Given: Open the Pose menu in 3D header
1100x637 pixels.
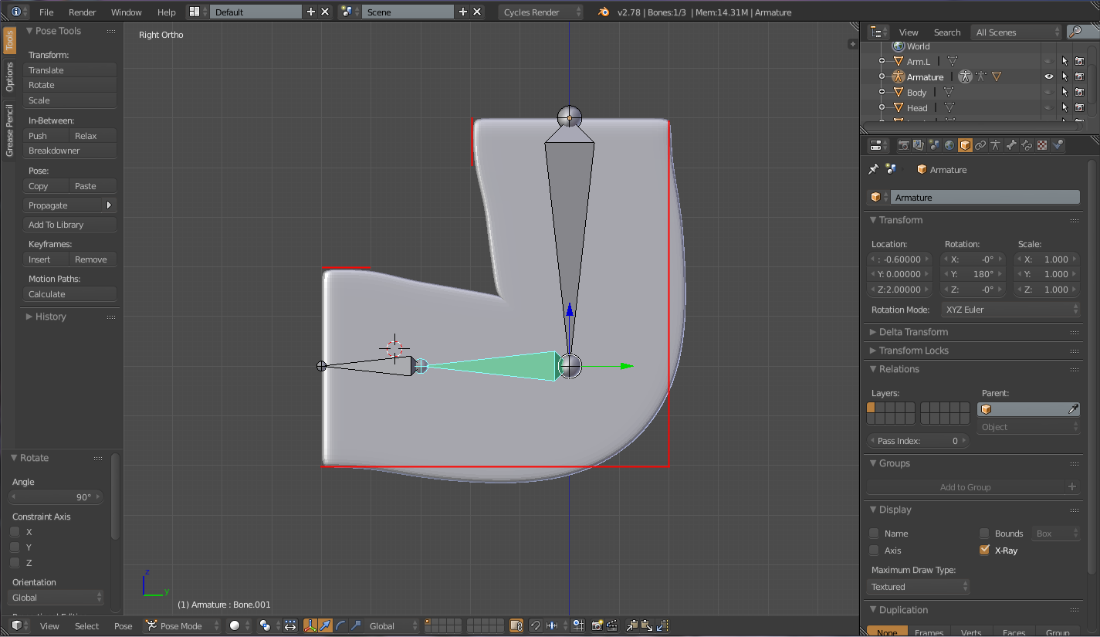Looking at the screenshot, I should click(x=123, y=626).
